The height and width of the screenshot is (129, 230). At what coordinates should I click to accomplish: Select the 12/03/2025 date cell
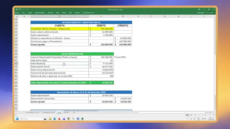(x=101, y=70)
